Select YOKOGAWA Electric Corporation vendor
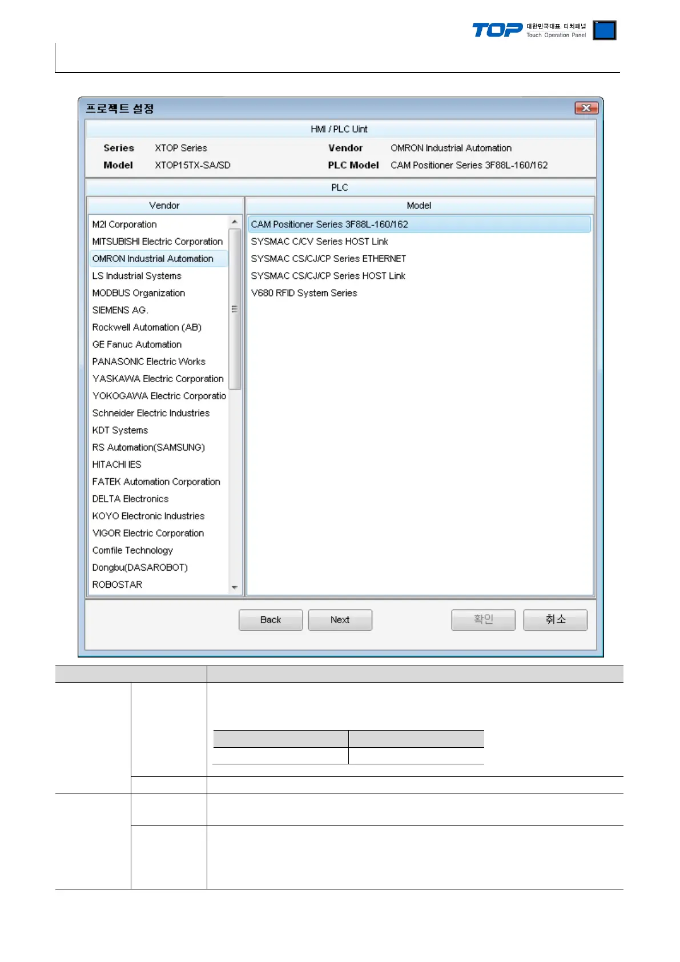This screenshot has width=680, height=962. click(x=159, y=396)
